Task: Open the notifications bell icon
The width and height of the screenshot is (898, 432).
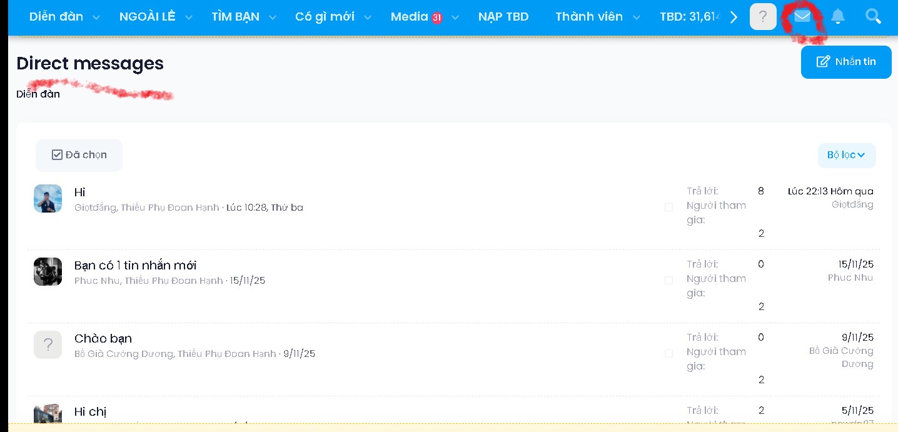Action: point(837,17)
